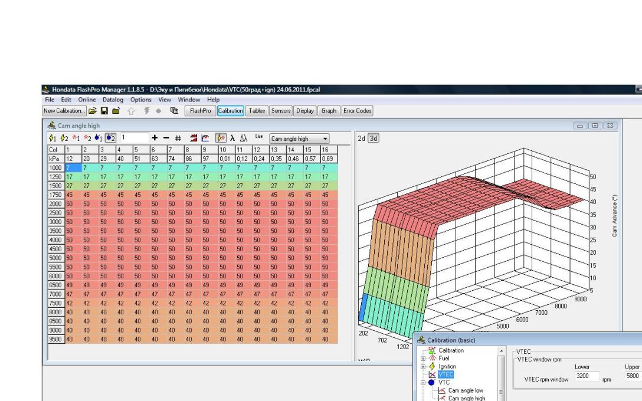Expand the Fuel node in calibration tree
This screenshot has height=401, width=642.
423,359
